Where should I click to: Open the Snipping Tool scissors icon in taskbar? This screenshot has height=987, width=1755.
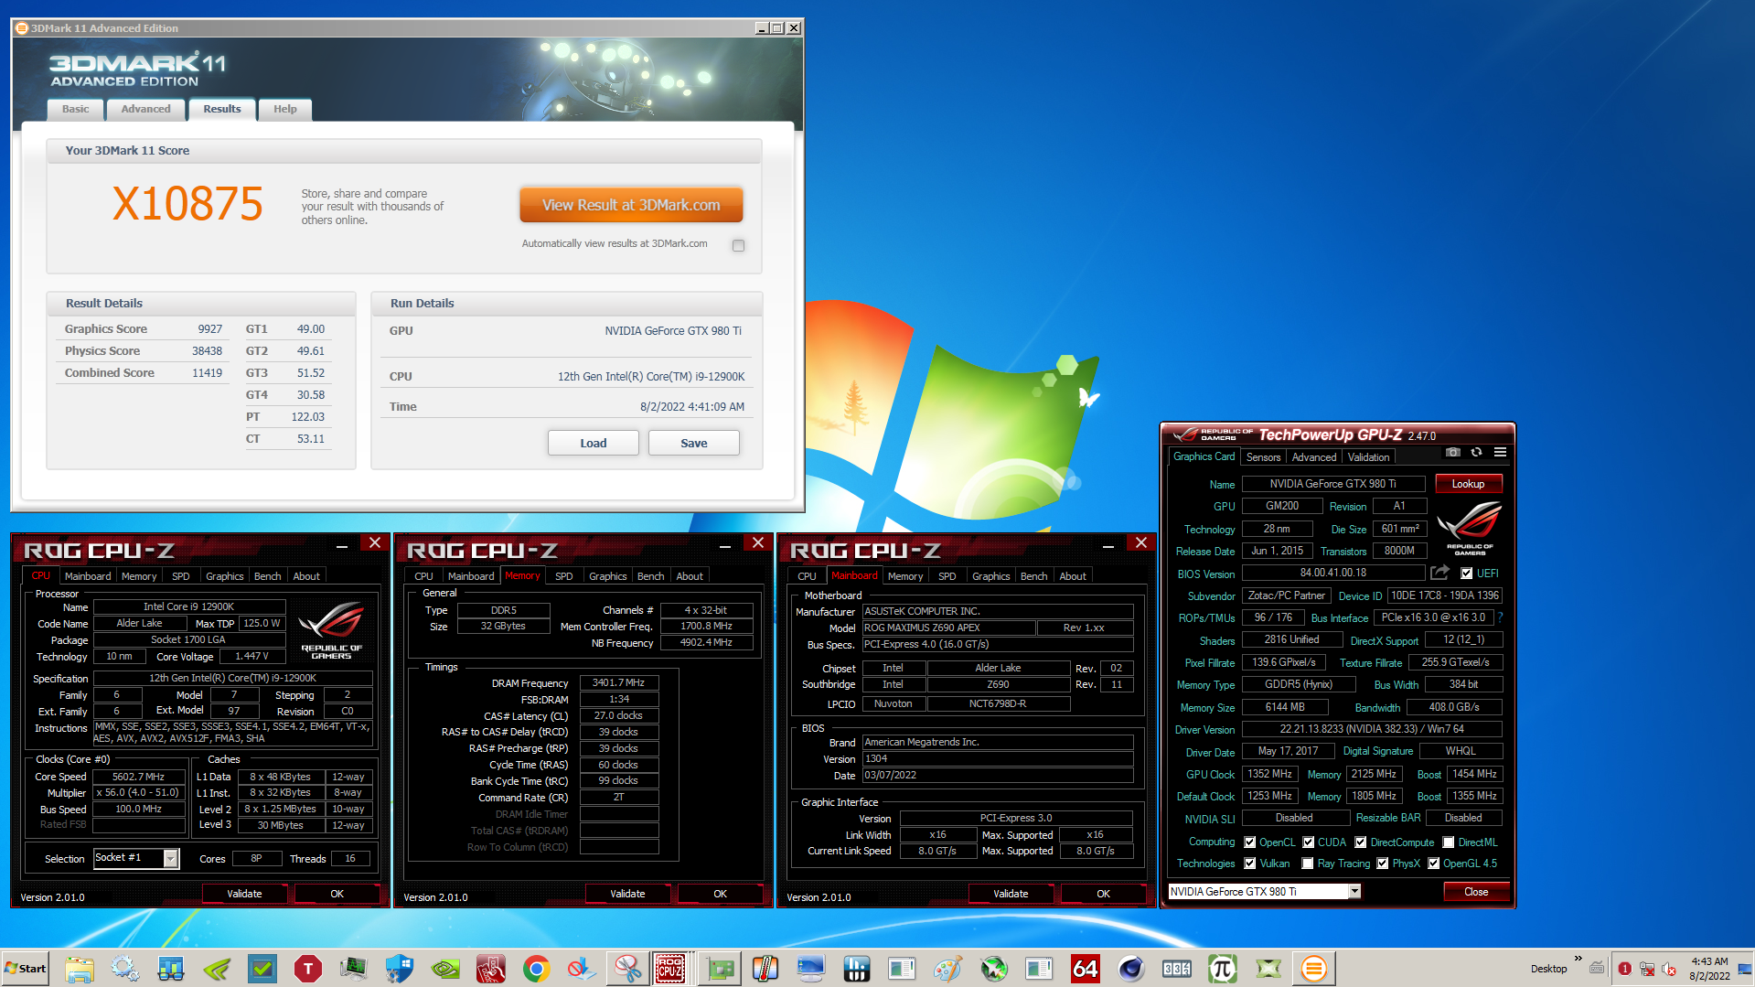pos(628,968)
